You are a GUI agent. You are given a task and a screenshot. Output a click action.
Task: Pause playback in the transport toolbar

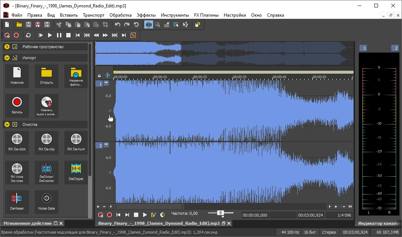coord(59,35)
